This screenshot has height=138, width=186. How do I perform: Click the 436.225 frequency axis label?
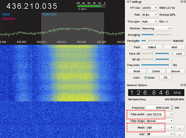click(101, 42)
